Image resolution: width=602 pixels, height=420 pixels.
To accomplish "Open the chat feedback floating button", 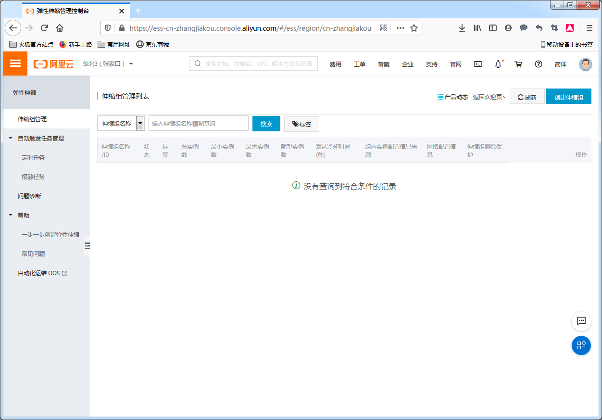I will pyautogui.click(x=581, y=321).
